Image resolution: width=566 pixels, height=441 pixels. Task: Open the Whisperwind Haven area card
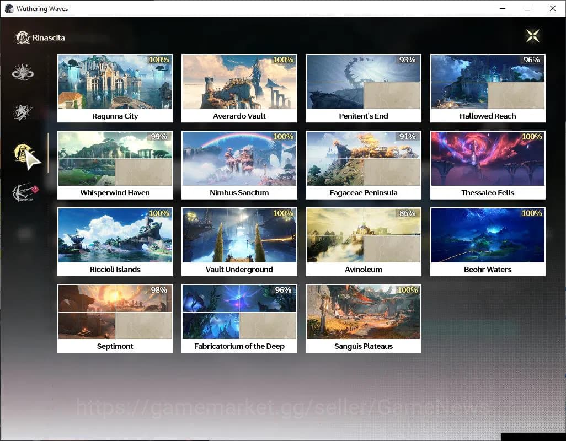click(115, 164)
